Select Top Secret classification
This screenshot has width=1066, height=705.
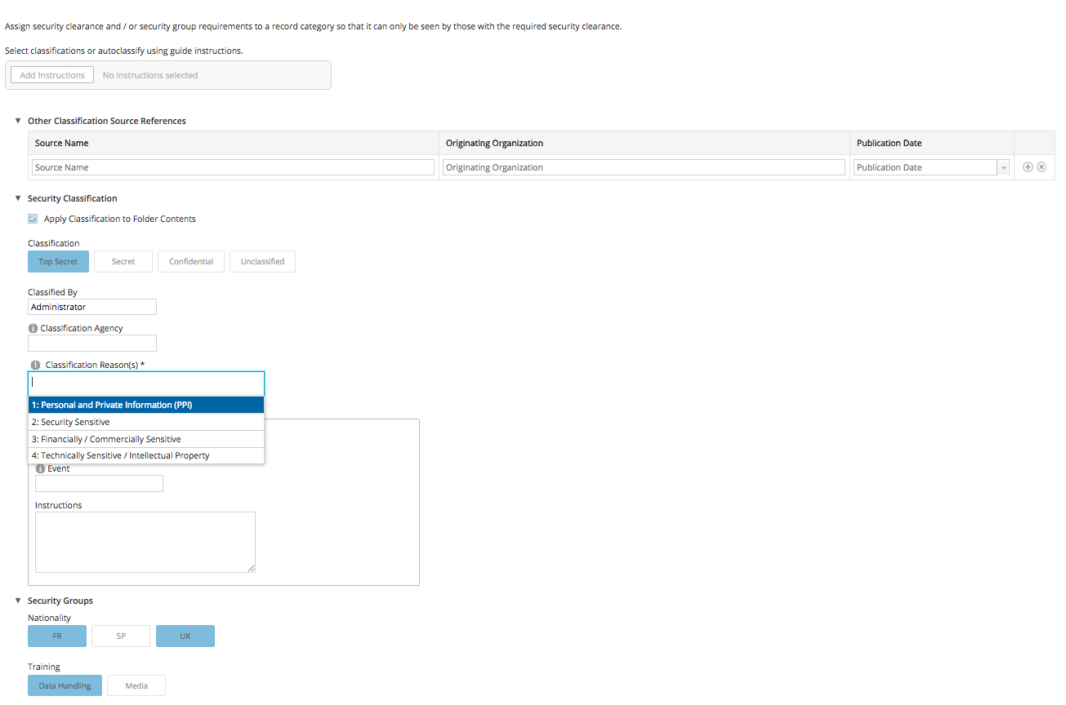[58, 262]
